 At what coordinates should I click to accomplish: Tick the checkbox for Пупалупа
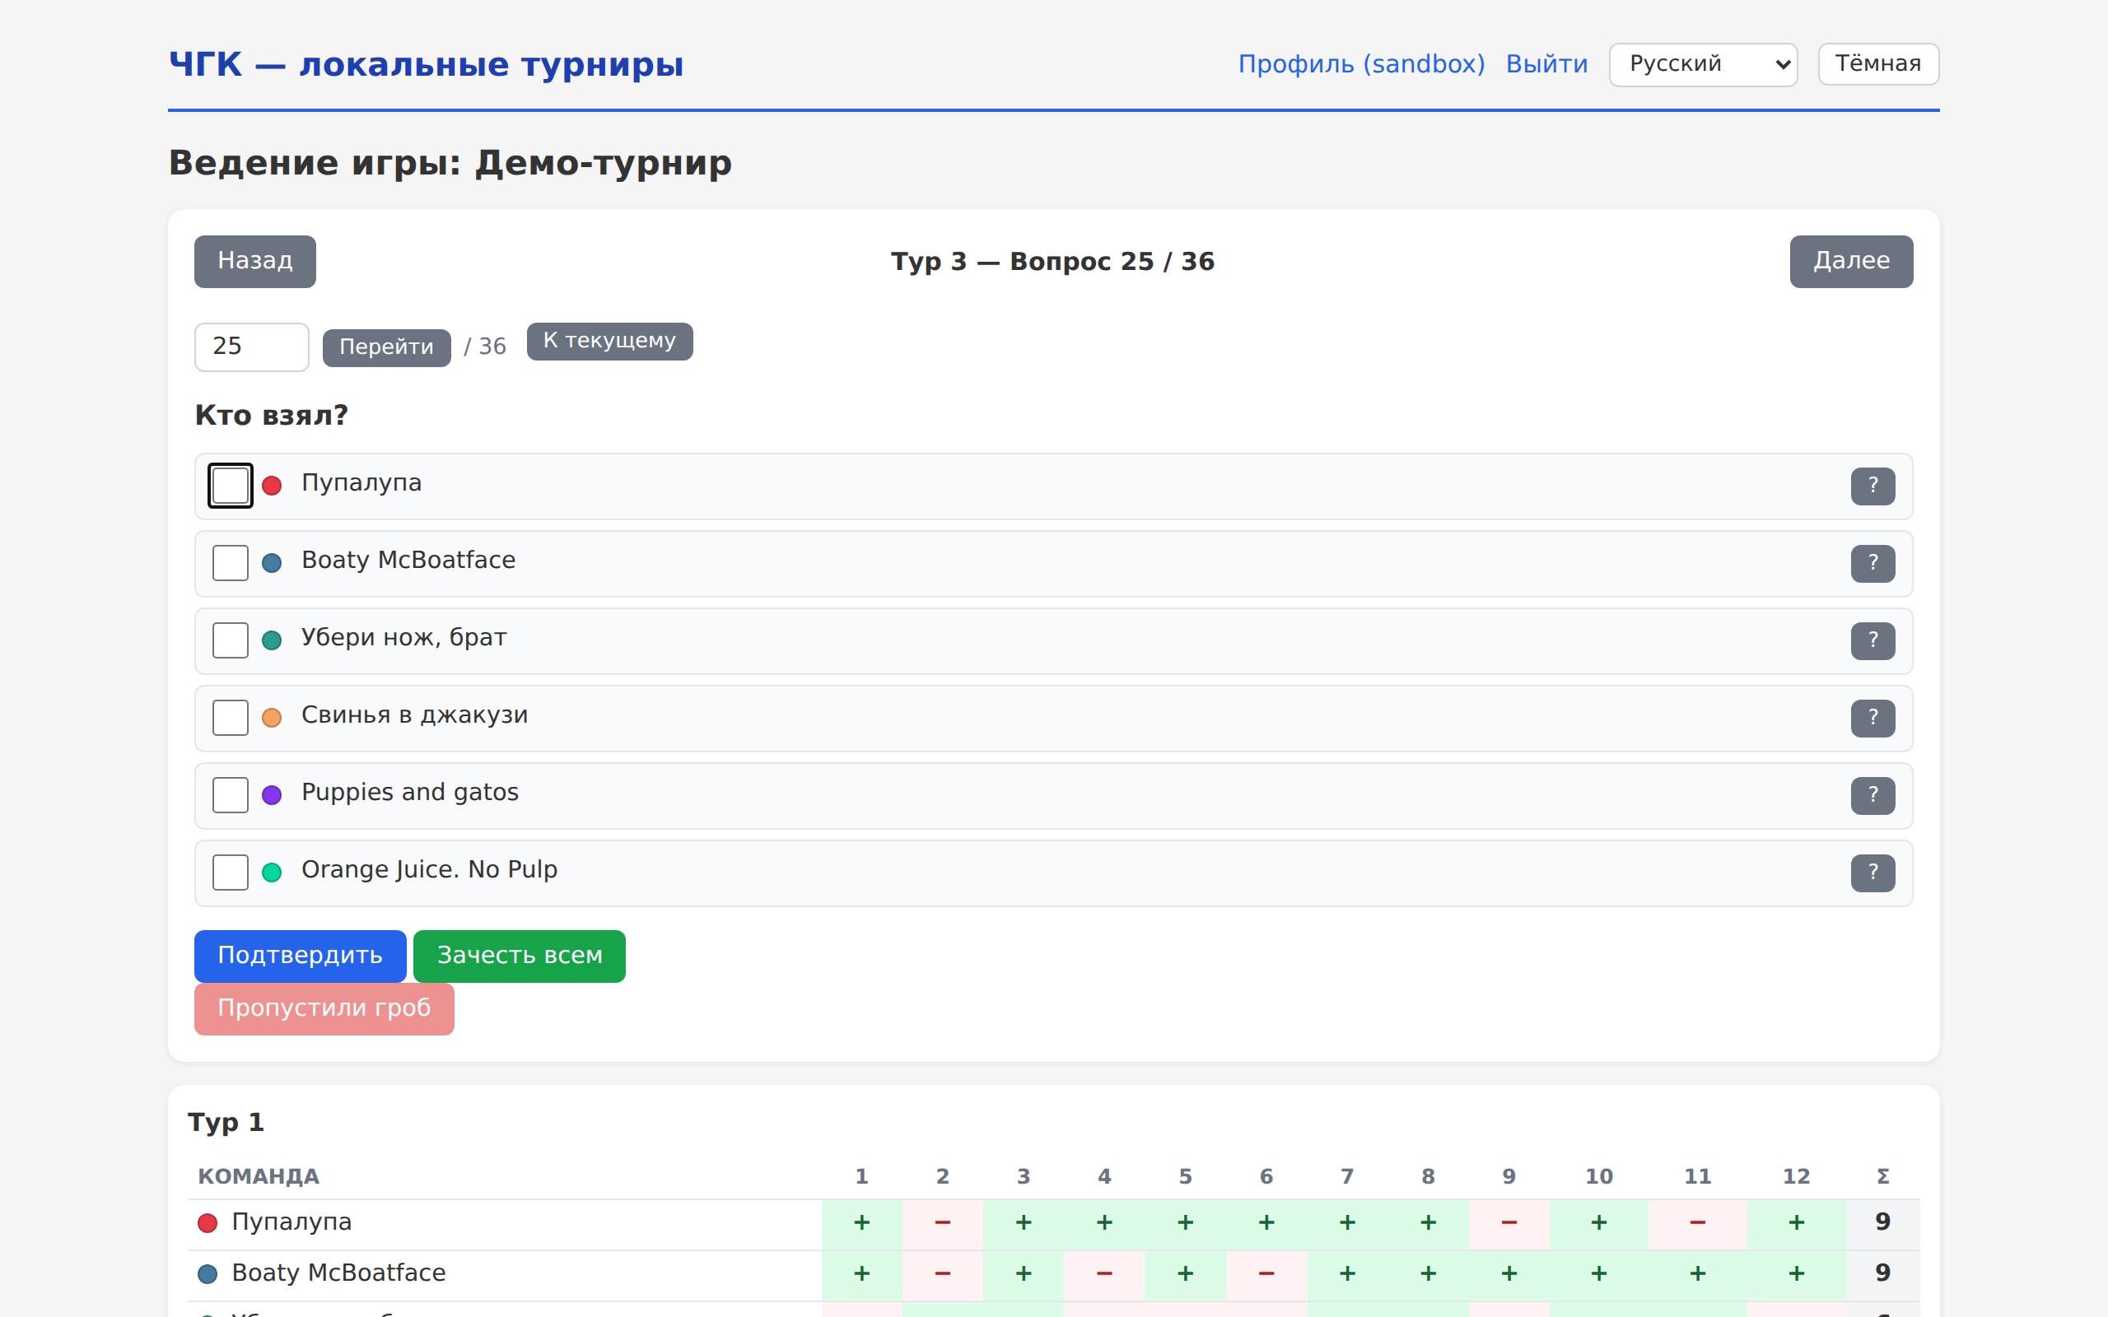231,486
